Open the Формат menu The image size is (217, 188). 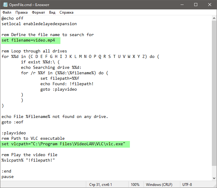[x=38, y=12]
